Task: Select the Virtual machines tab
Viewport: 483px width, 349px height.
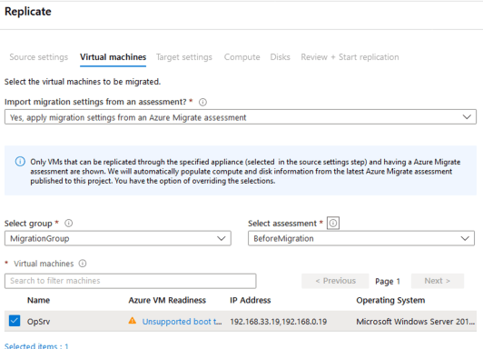Action: click(x=113, y=57)
